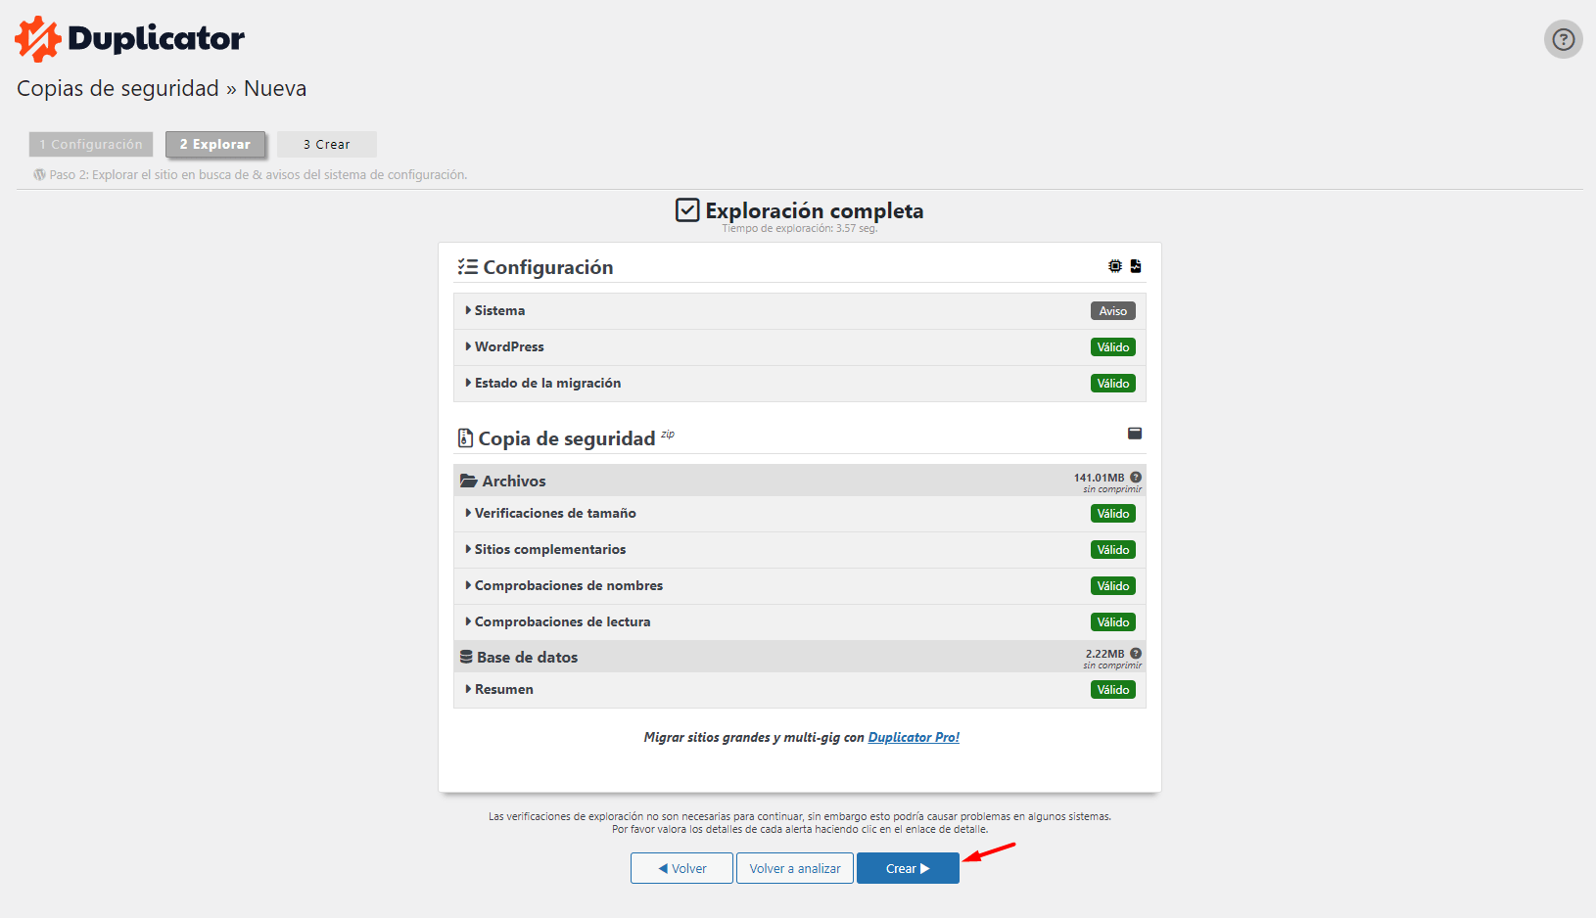The image size is (1596, 918).
Task: Click the Válido badge for WordPress
Action: (1113, 347)
